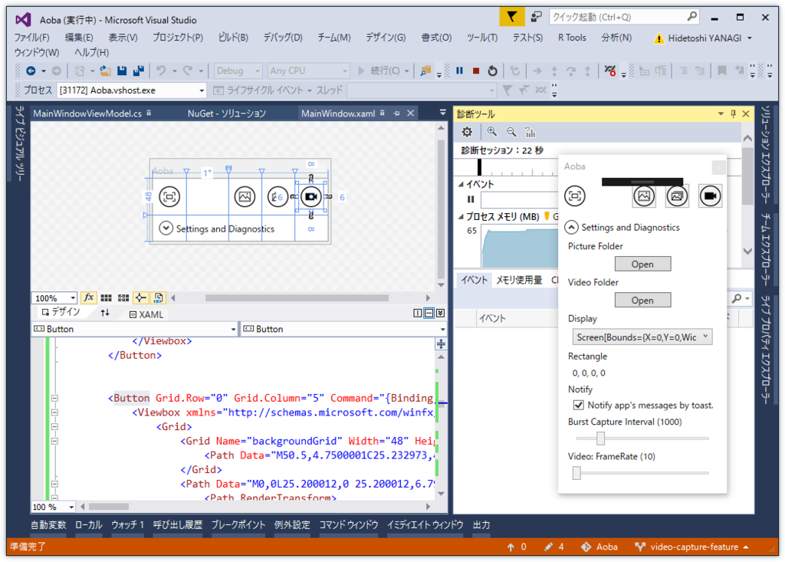Open the Display screen dropdown
Viewport: 785px width, 562px height.
pyautogui.click(x=642, y=337)
